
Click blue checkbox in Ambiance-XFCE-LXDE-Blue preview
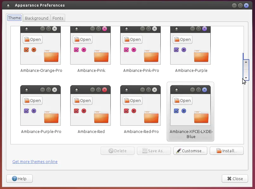coord(176,111)
